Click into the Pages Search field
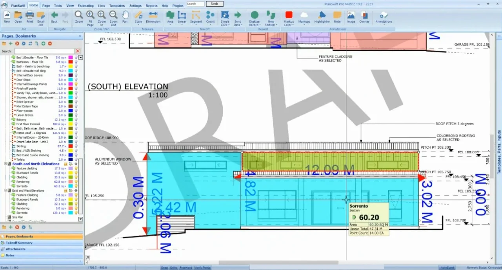Image resolution: width=502 pixels, height=270 pixels. [44, 51]
